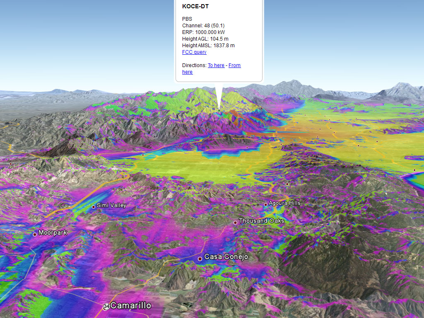Click the Thousand Oaks text label
The height and width of the screenshot is (318, 424).
[x=261, y=221]
